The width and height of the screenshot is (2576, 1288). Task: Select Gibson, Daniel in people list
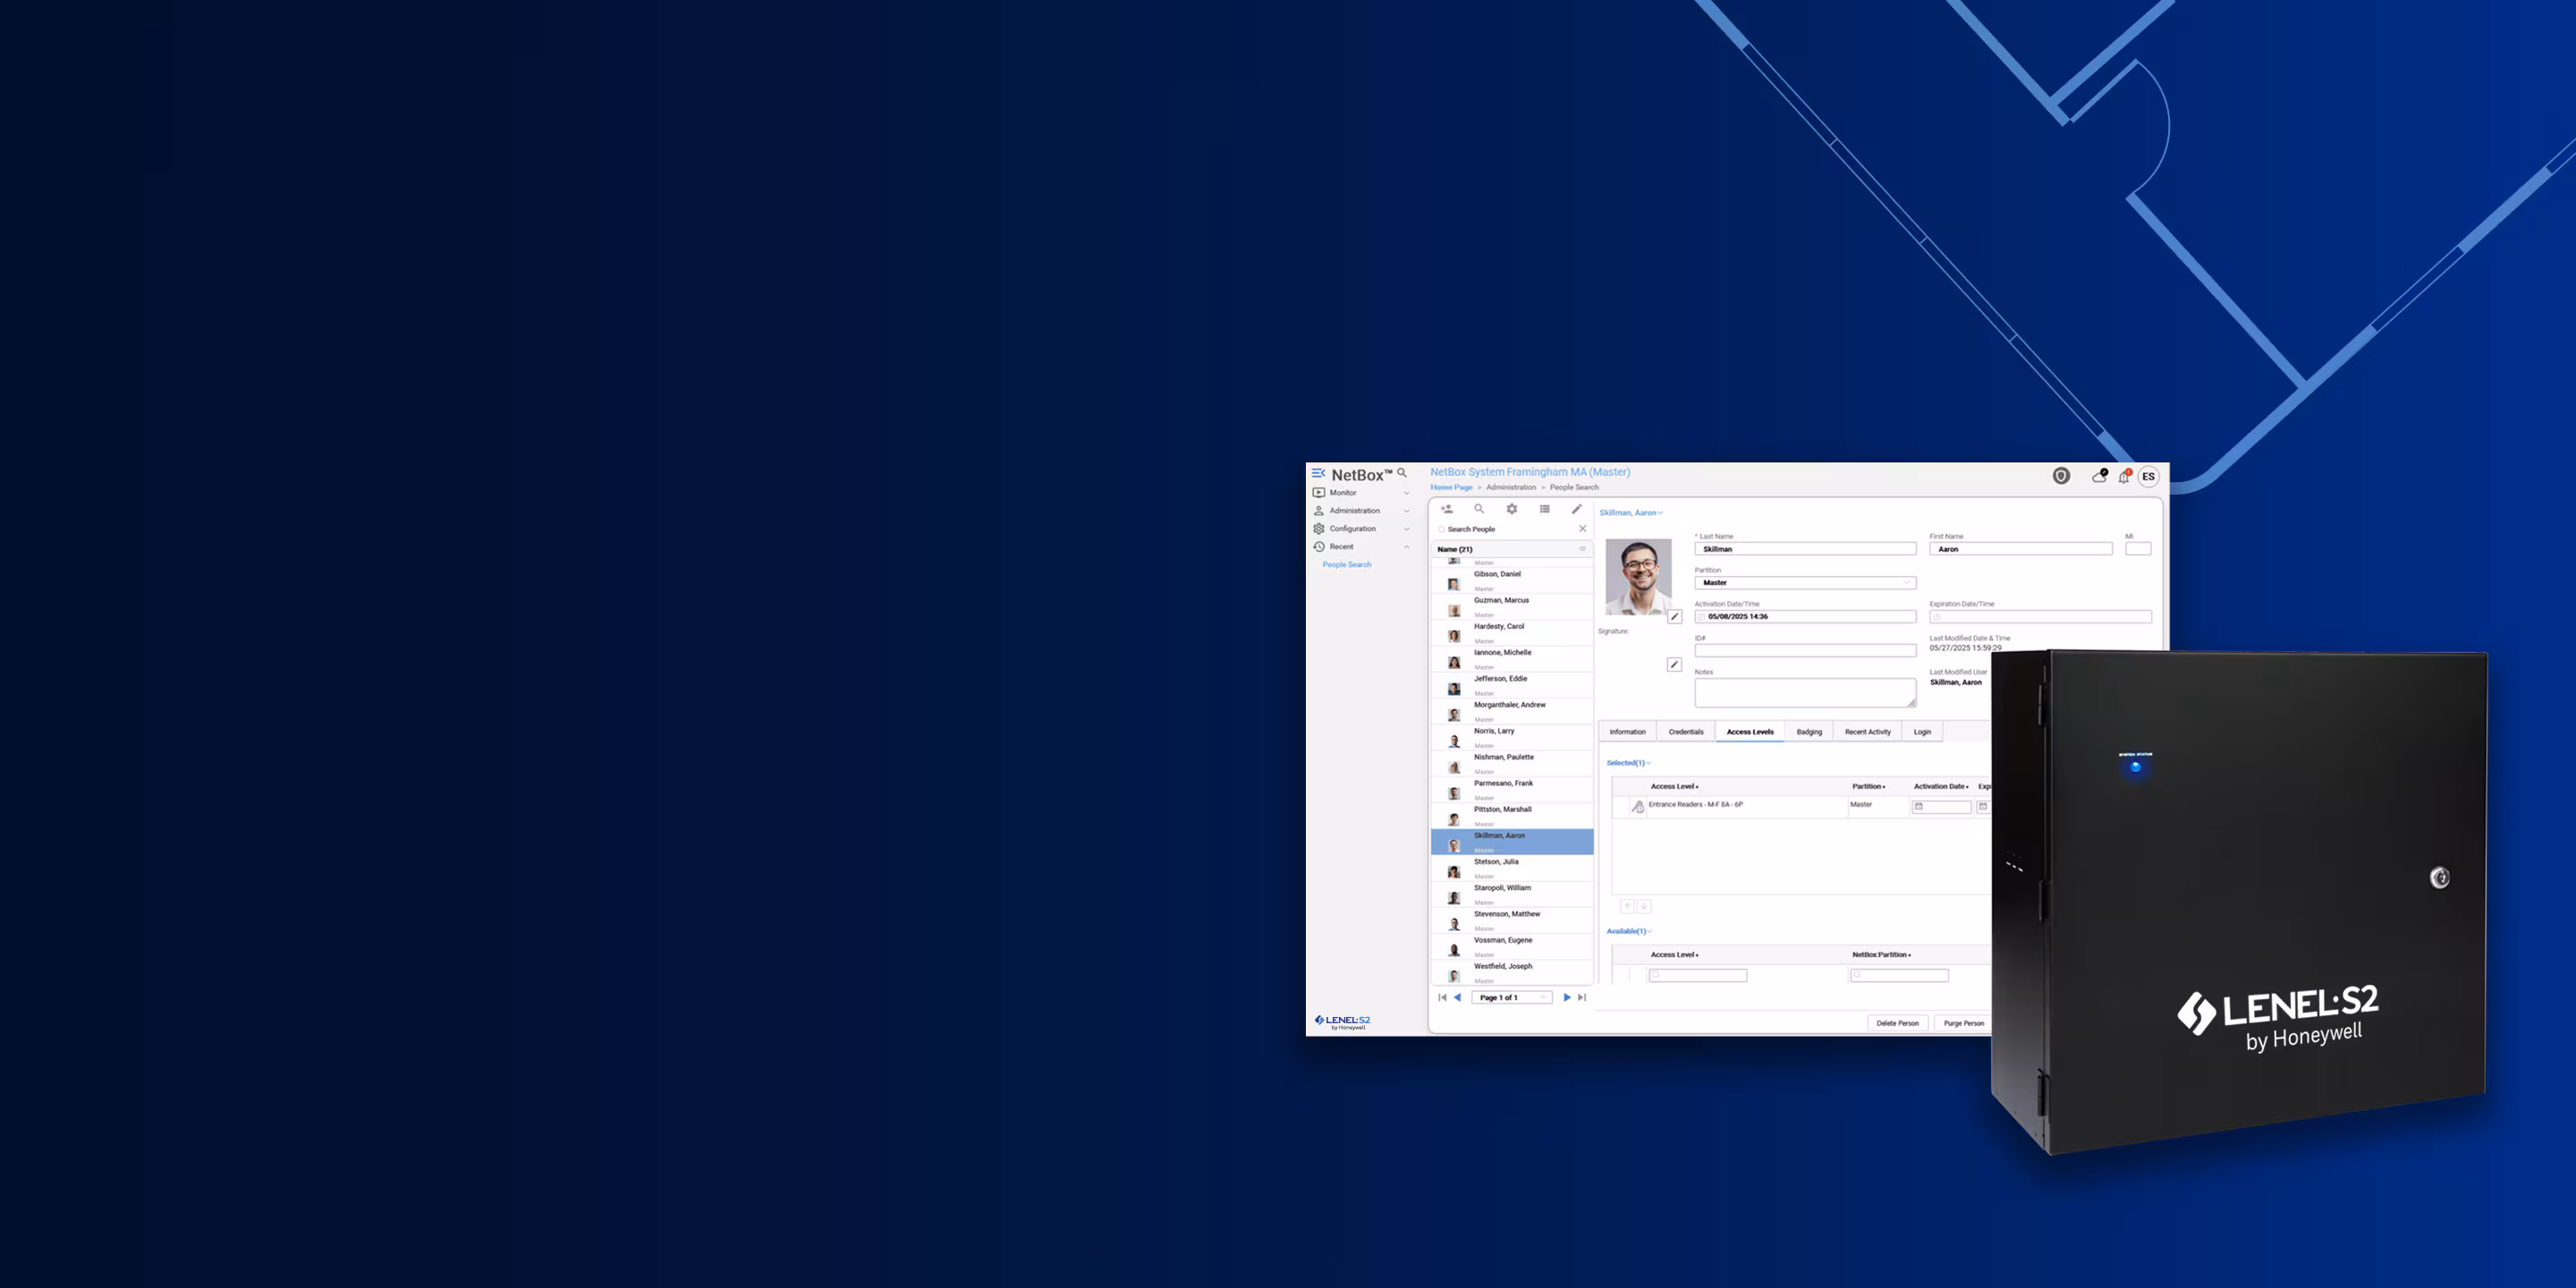pyautogui.click(x=1512, y=580)
